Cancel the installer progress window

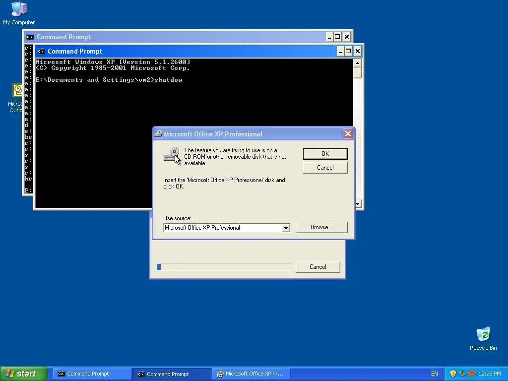click(x=318, y=266)
